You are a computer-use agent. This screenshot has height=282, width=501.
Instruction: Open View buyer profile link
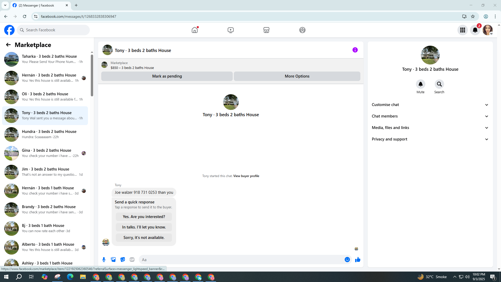[246, 176]
